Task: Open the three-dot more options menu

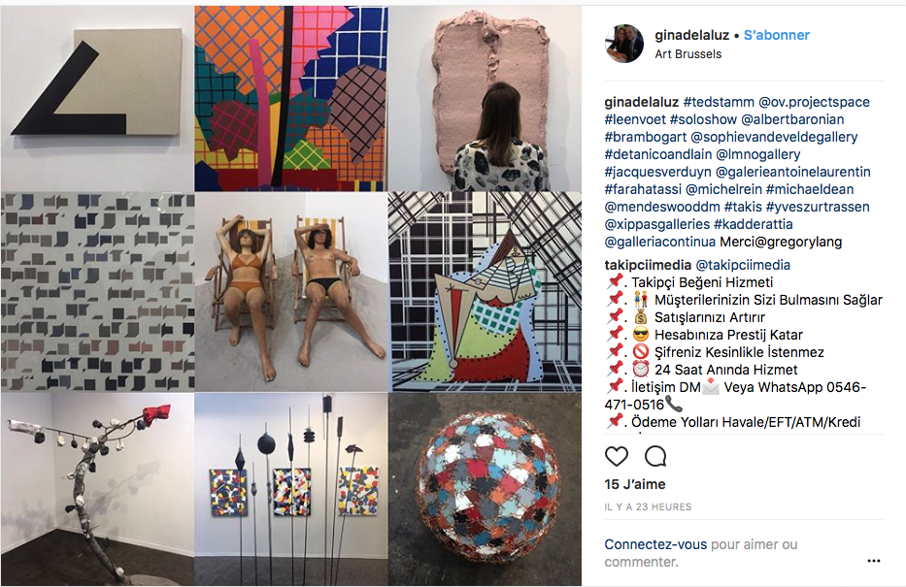Action: pyautogui.click(x=874, y=561)
